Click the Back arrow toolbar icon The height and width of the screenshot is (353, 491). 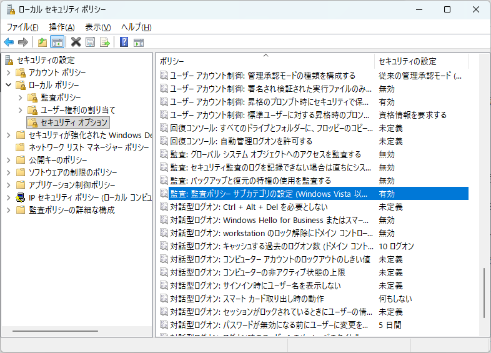[x=9, y=42]
